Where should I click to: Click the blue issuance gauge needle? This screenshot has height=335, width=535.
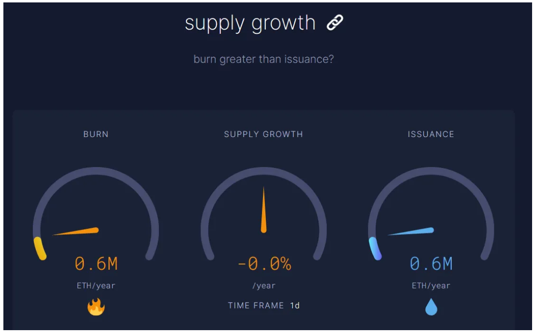(412, 232)
